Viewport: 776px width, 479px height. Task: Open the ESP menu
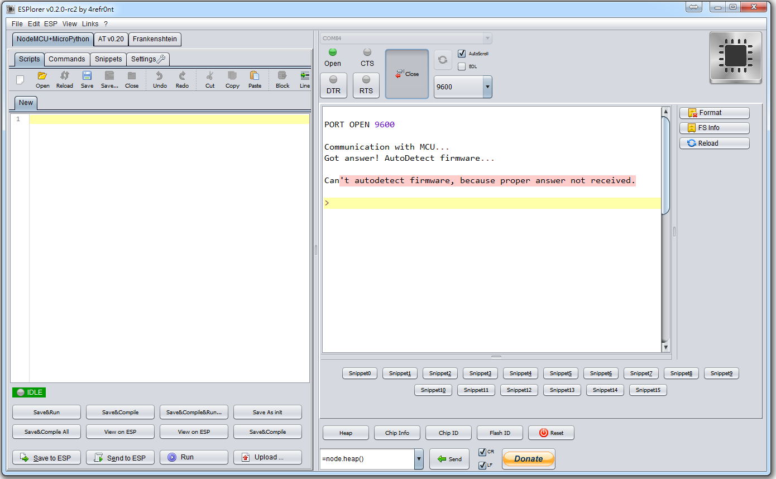click(x=51, y=24)
